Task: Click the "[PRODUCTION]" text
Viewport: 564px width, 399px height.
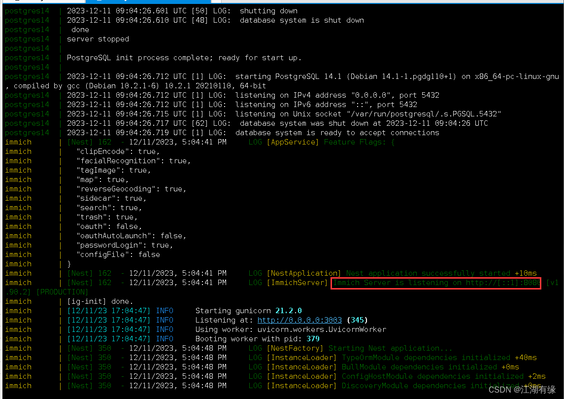Action: [62, 291]
